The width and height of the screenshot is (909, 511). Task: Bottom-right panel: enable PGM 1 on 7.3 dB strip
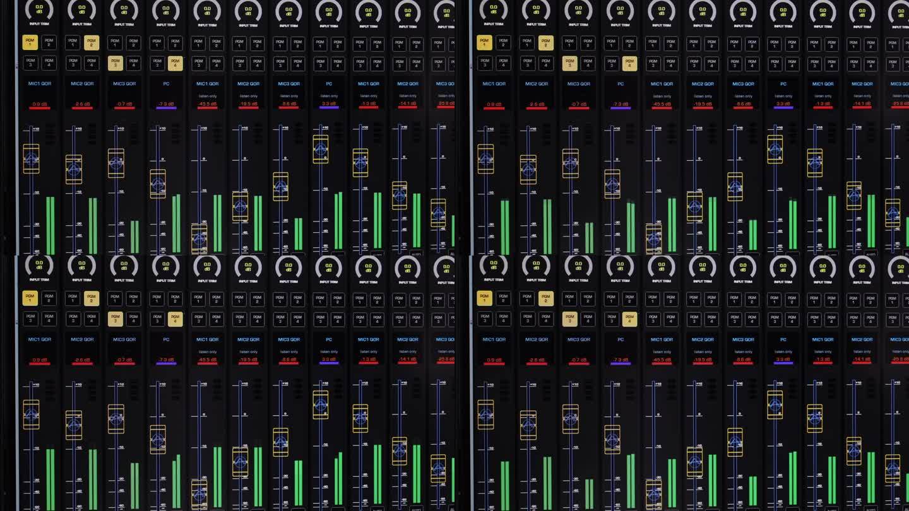611,298
